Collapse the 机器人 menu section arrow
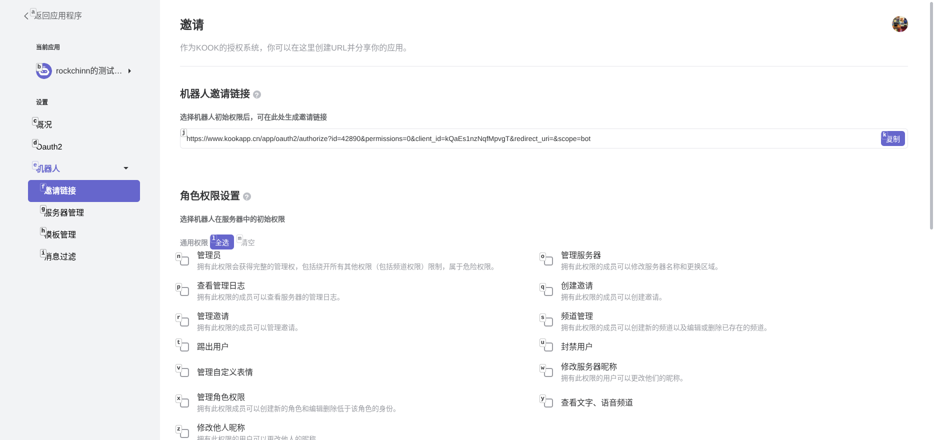 [126, 168]
